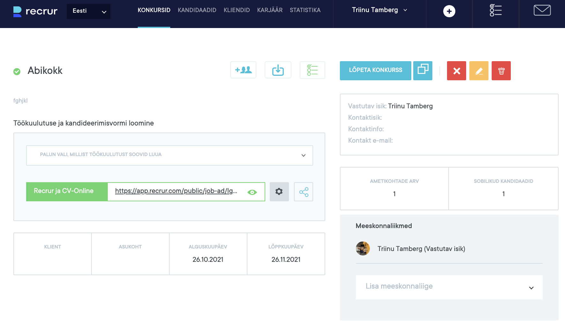
Task: Open the job ad type selection dropdown
Action: (x=169, y=155)
